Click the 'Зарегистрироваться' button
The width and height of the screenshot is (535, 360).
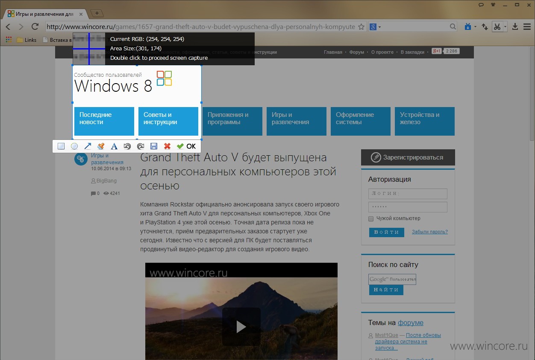408,157
